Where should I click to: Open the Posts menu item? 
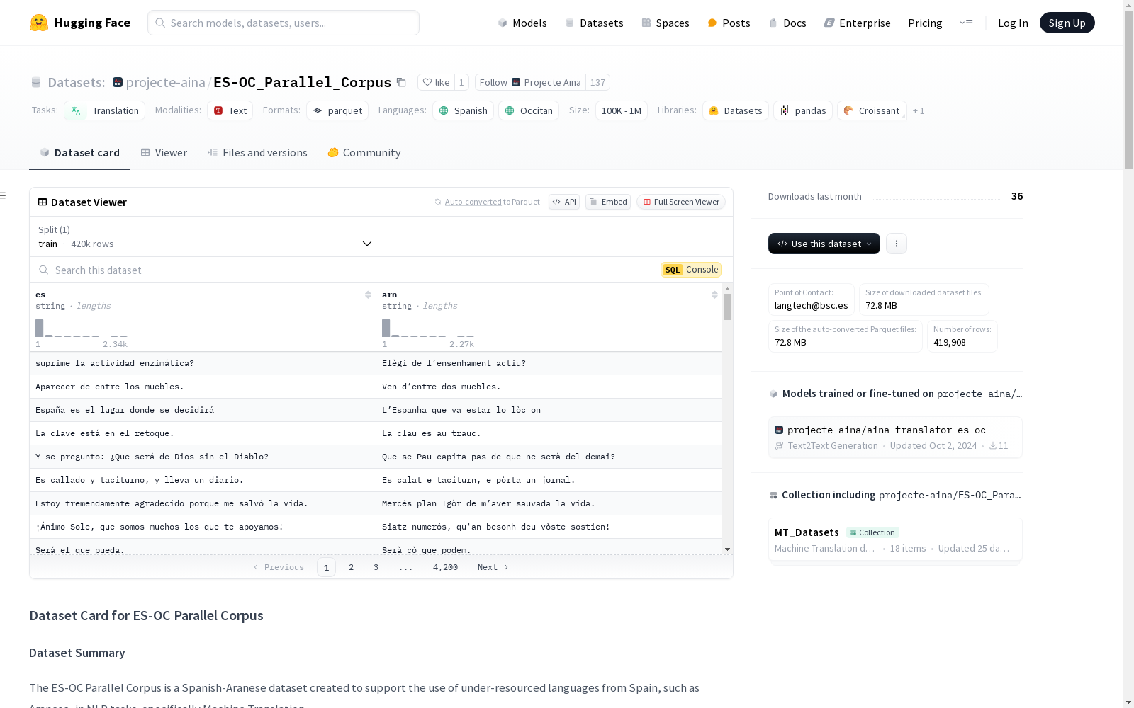(729, 23)
